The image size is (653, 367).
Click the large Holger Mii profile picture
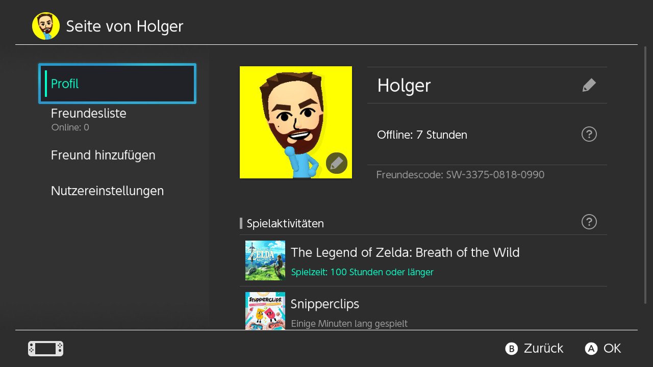pos(296,122)
